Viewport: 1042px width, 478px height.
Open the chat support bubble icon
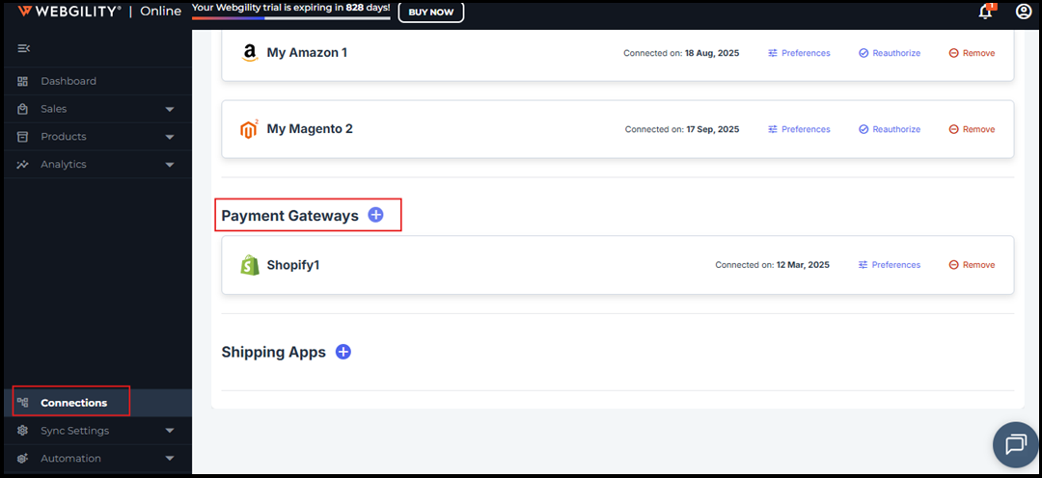pyautogui.click(x=1015, y=444)
